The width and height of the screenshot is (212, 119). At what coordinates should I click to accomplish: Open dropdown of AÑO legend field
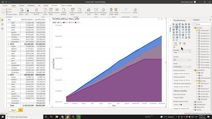[188, 60]
